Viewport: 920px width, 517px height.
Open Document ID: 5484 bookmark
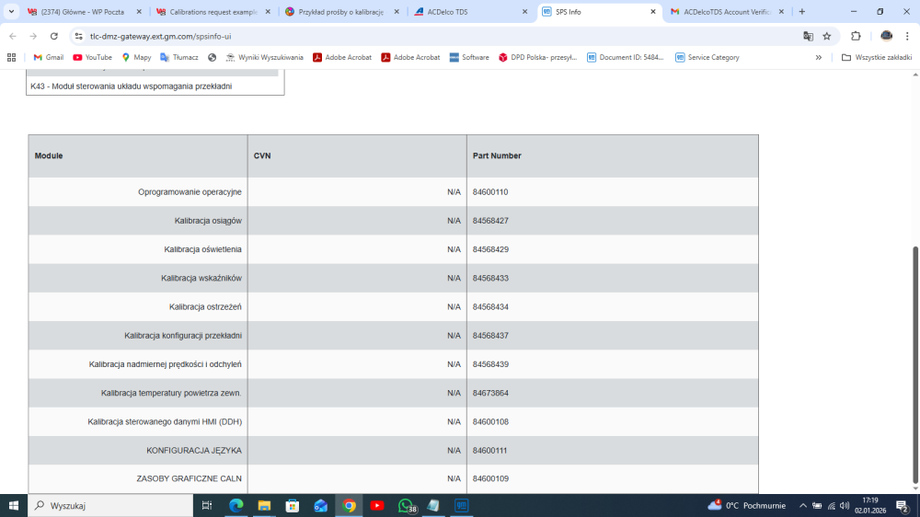(x=626, y=58)
